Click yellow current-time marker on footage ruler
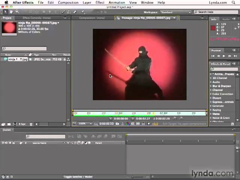Image resolution: width=240 pixels, height=180 pixels. coord(153,113)
